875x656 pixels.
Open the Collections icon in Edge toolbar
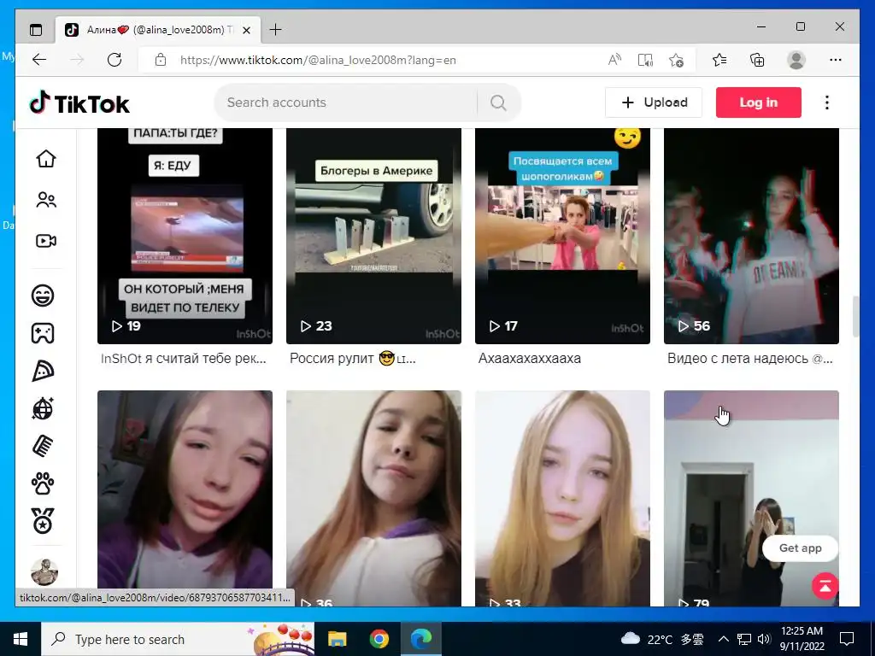[x=757, y=60]
